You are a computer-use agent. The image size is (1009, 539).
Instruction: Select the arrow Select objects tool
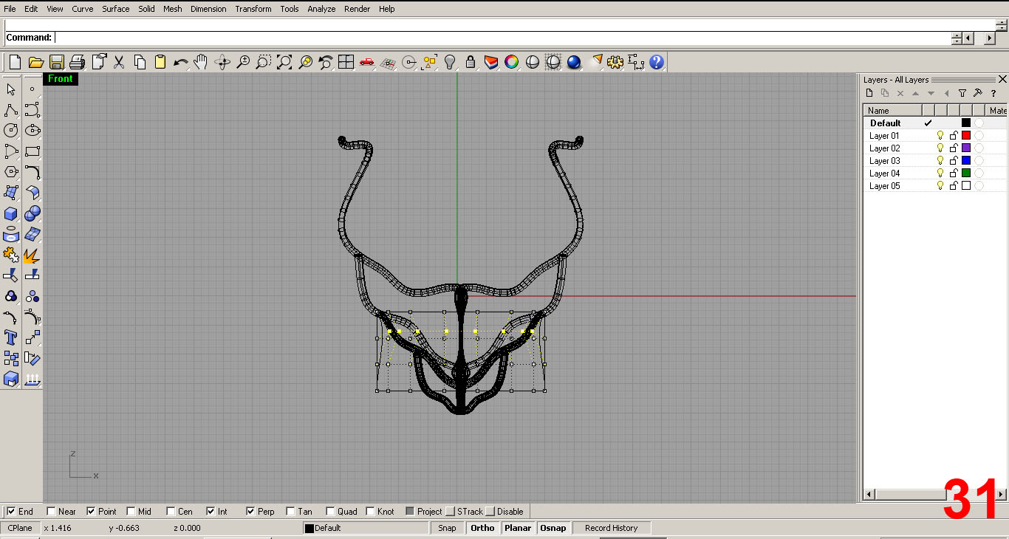click(x=11, y=89)
